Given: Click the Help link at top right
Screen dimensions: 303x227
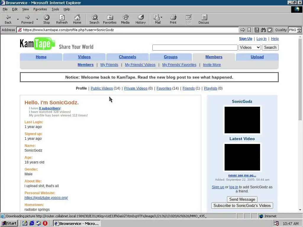Looking at the screenshot, I should click(275, 39).
